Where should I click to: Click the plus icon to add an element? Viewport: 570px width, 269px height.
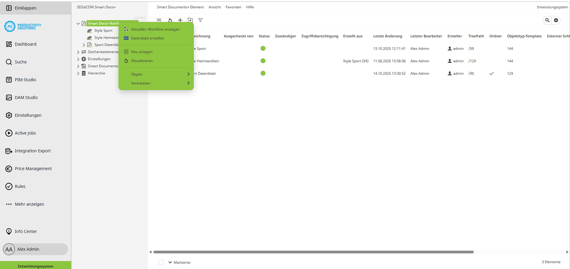(180, 20)
